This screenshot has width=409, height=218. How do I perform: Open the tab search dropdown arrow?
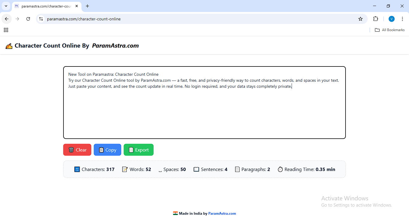(6, 6)
